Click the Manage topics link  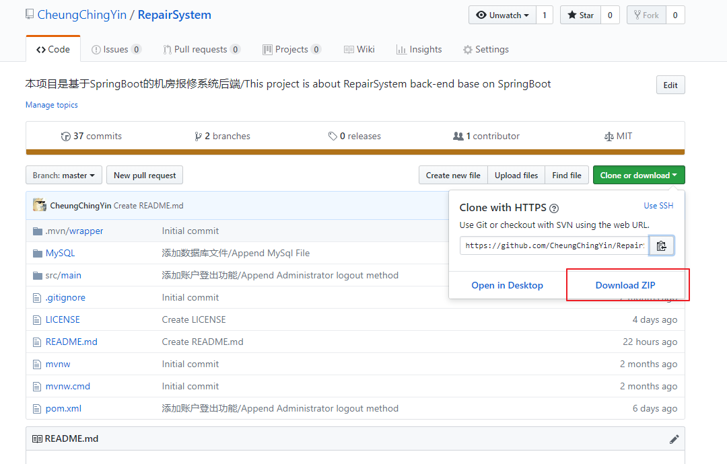pyautogui.click(x=51, y=105)
